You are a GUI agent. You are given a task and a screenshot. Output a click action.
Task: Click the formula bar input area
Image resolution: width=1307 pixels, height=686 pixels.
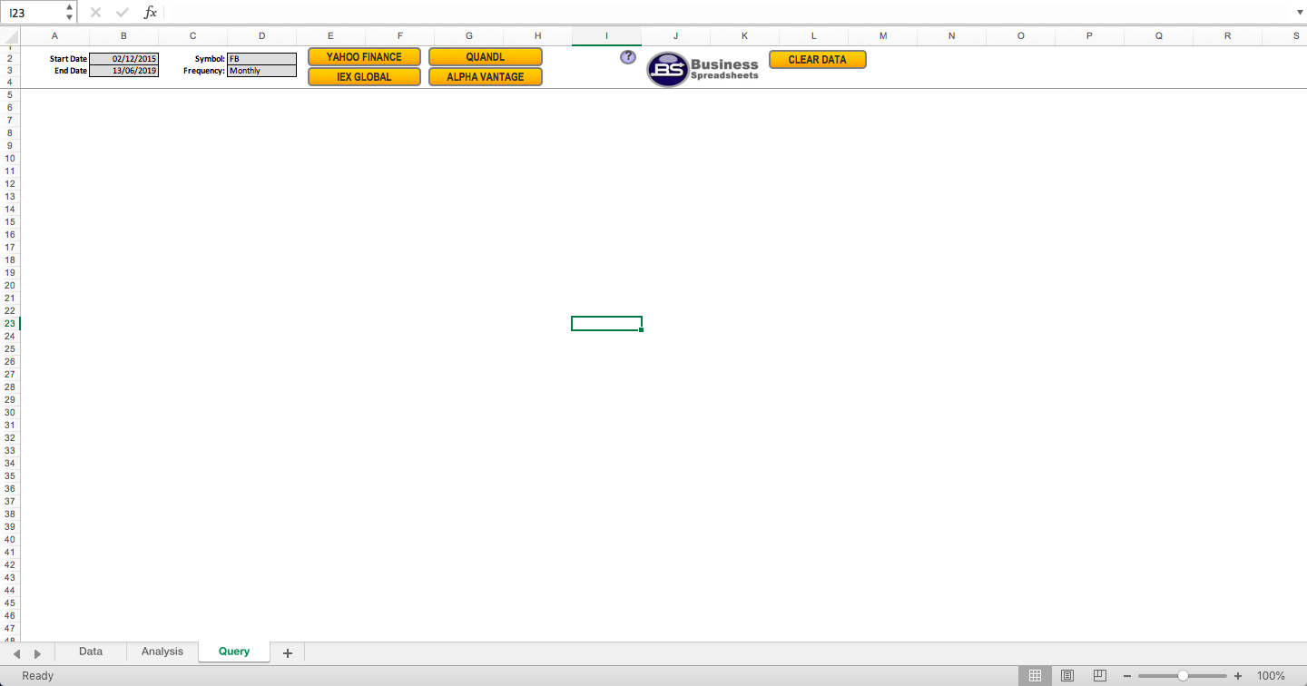(x=728, y=13)
